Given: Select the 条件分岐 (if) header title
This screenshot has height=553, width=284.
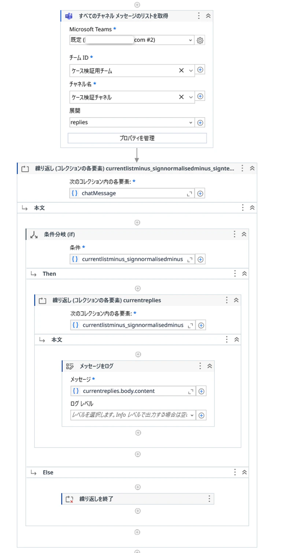Looking at the screenshot, I should coord(59,234).
